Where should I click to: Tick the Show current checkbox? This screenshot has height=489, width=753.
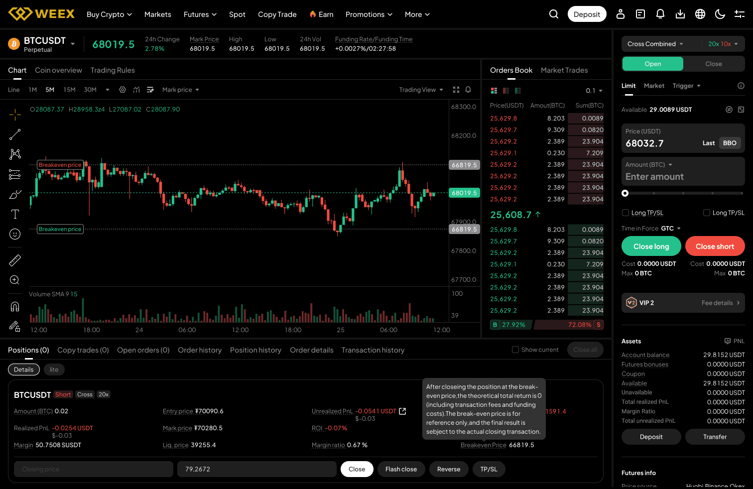[x=515, y=350]
